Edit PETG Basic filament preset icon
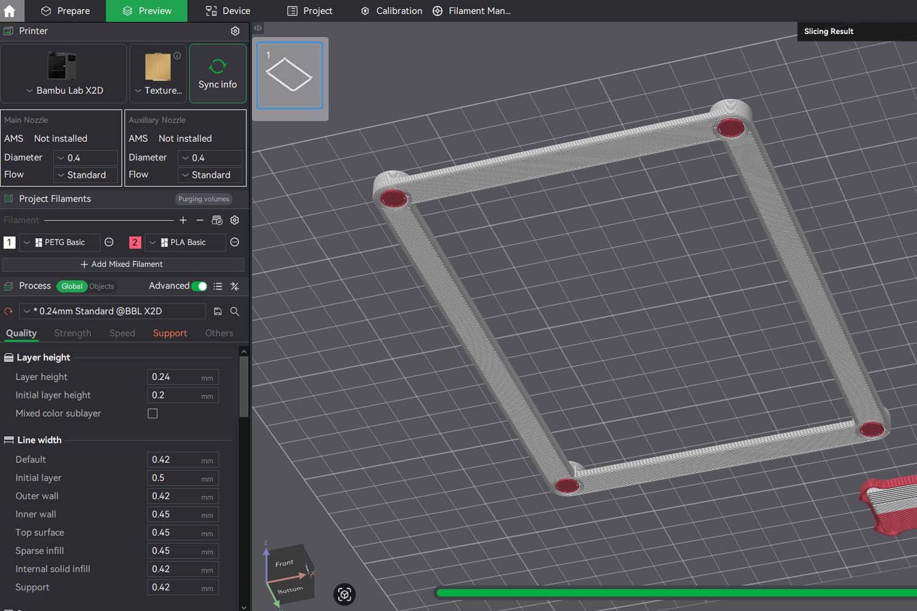917x611 pixels. click(109, 243)
